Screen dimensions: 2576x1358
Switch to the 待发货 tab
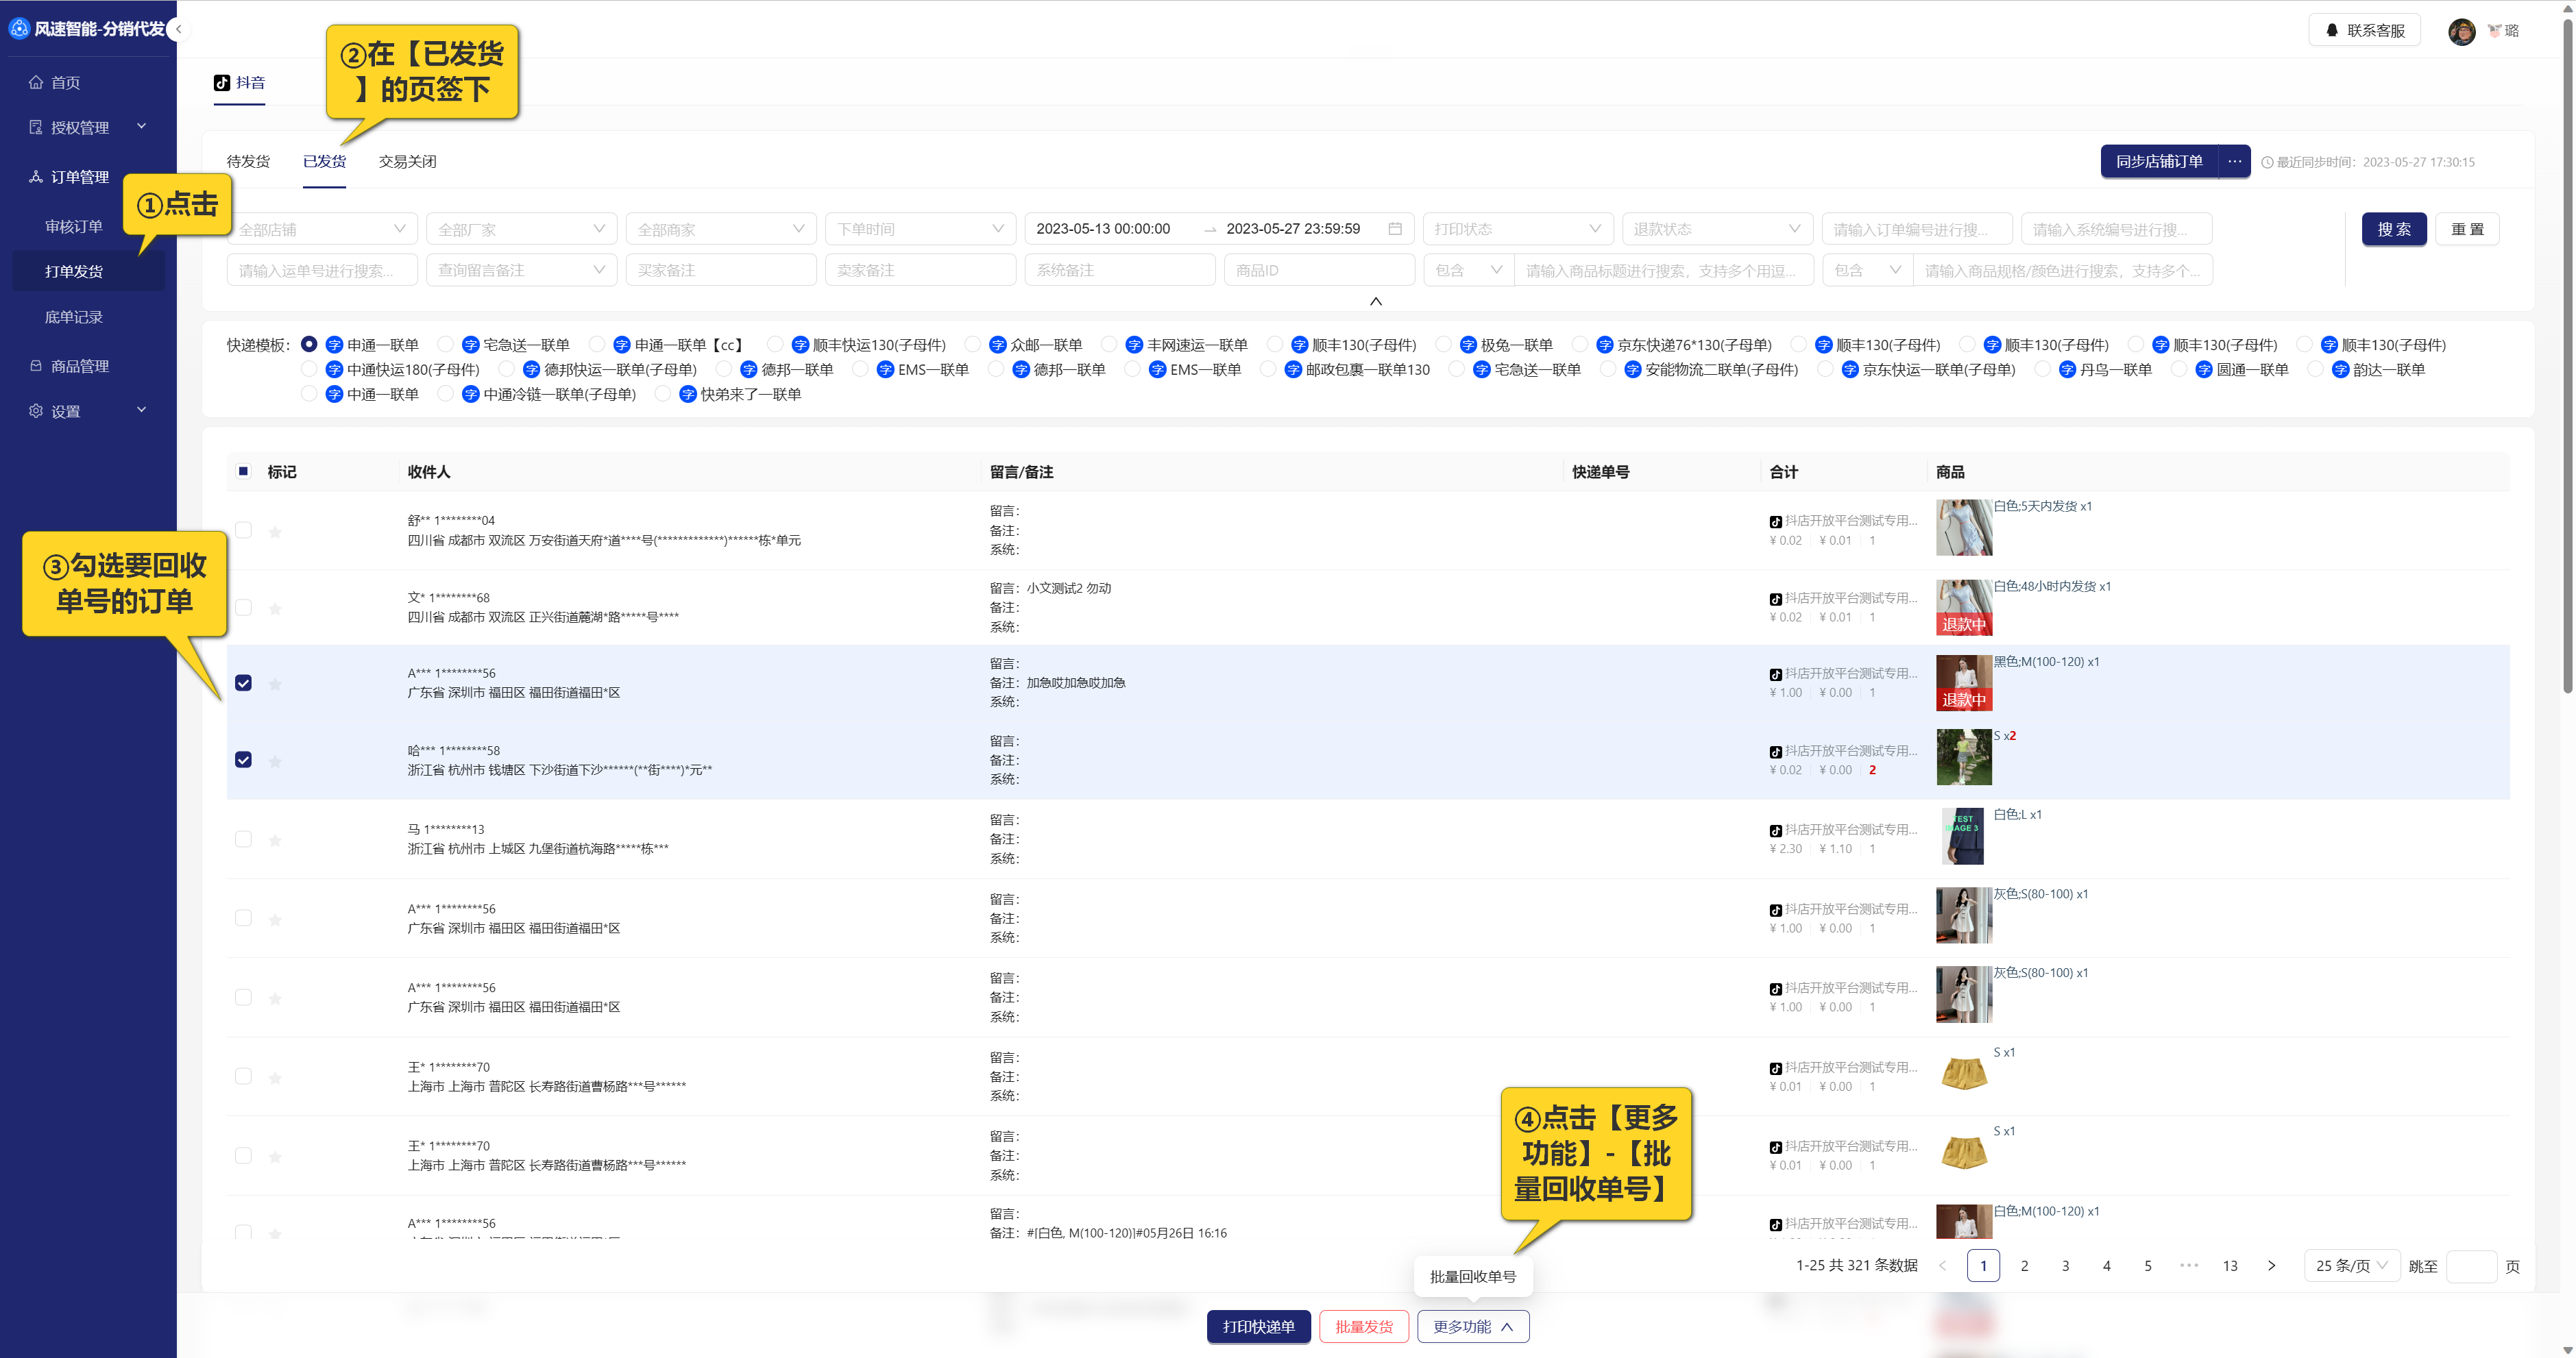click(248, 161)
